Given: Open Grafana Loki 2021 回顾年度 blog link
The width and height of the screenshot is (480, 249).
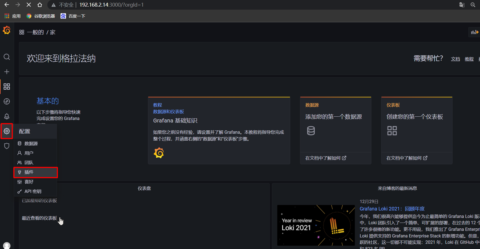Looking at the screenshot, I should coord(392,209).
